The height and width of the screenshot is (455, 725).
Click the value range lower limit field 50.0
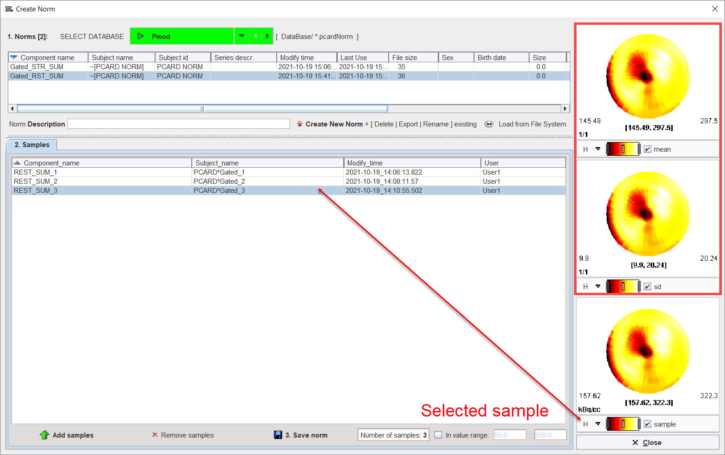tap(509, 435)
